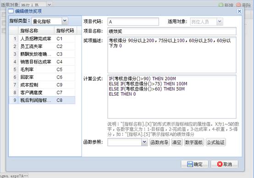Viewport: 254px width, 178px height.
Task: Open the 指标类型 dropdown arrow
Action: coord(65,21)
